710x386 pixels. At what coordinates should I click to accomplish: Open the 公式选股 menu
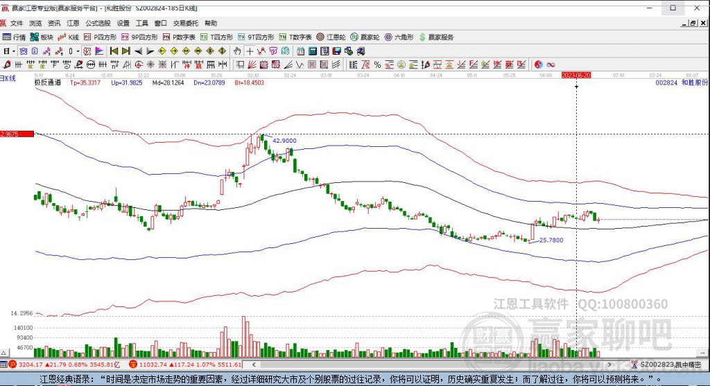coord(98,23)
